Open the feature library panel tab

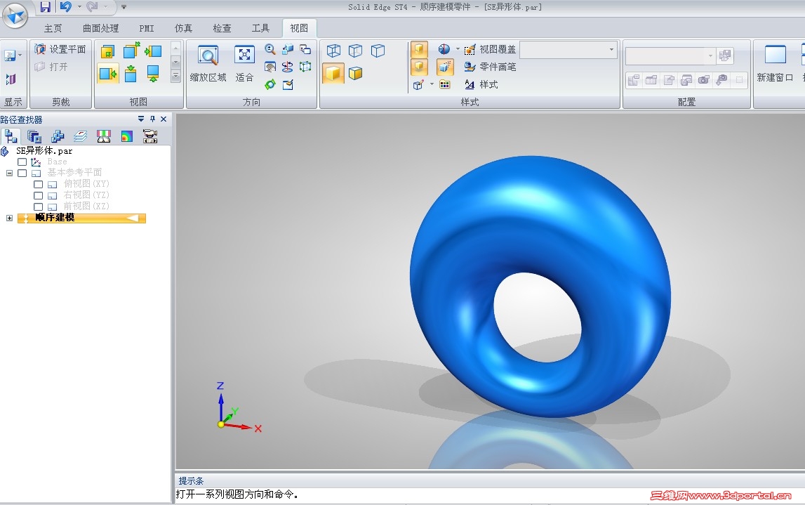click(34, 136)
